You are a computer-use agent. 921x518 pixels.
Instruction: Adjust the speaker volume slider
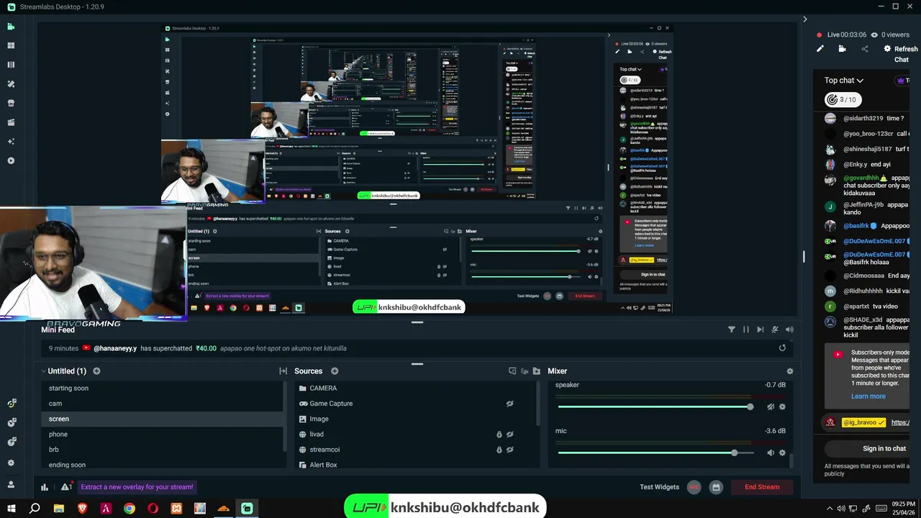point(655,407)
